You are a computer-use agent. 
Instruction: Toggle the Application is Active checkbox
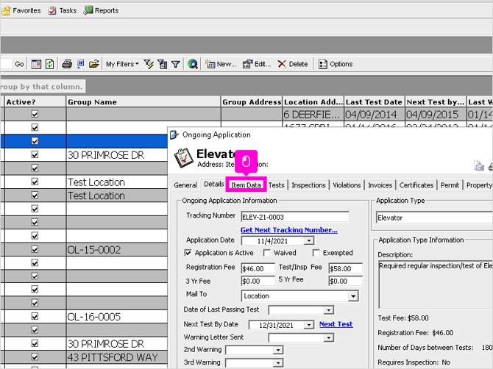(x=188, y=253)
